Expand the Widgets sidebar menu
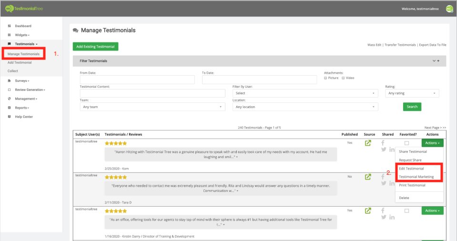The image size is (457, 241). [22, 35]
